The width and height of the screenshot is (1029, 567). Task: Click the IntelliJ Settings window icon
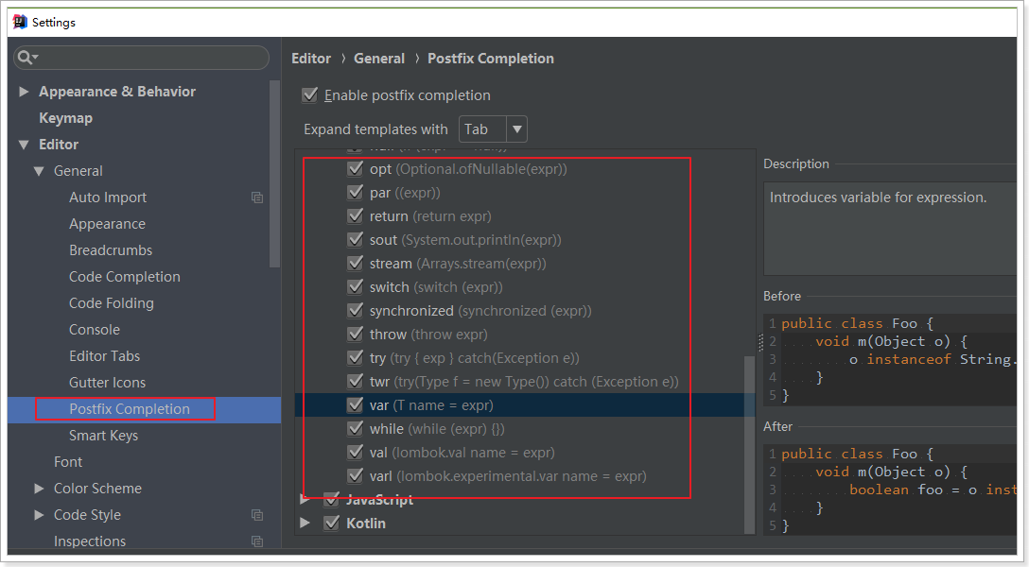point(20,22)
